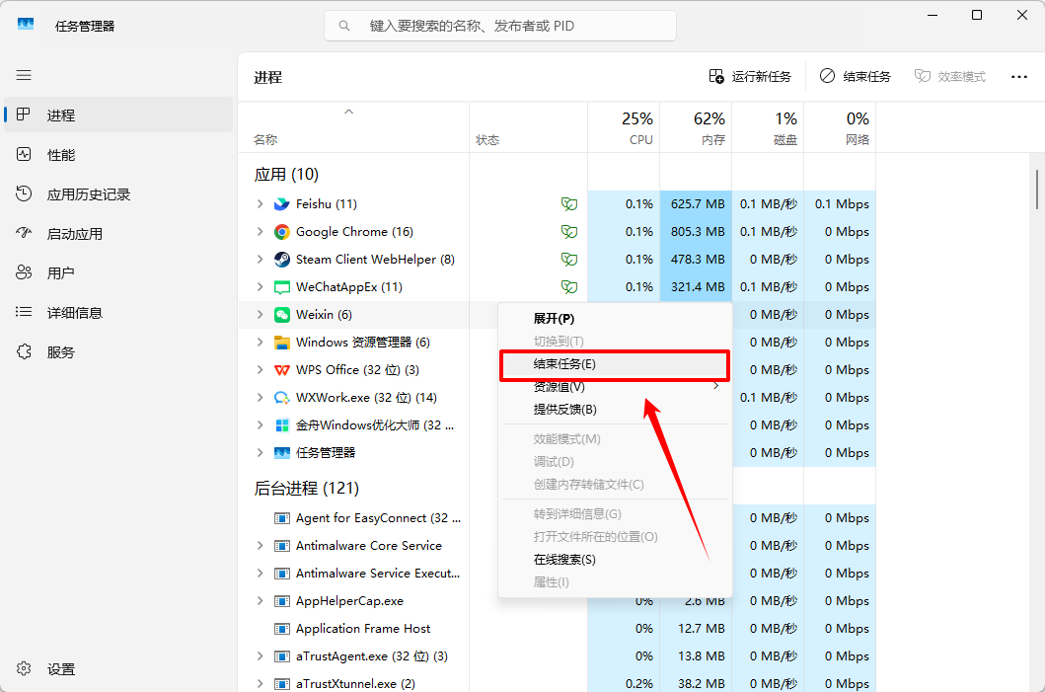Expand the Google Chrome process group
This screenshot has height=692, width=1045.
point(260,231)
